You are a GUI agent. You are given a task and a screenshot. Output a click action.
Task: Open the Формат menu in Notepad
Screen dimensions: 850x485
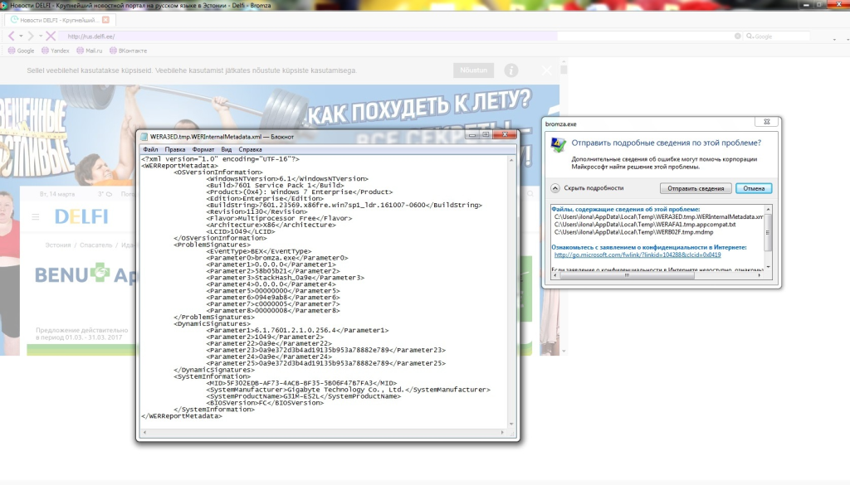[x=203, y=149]
